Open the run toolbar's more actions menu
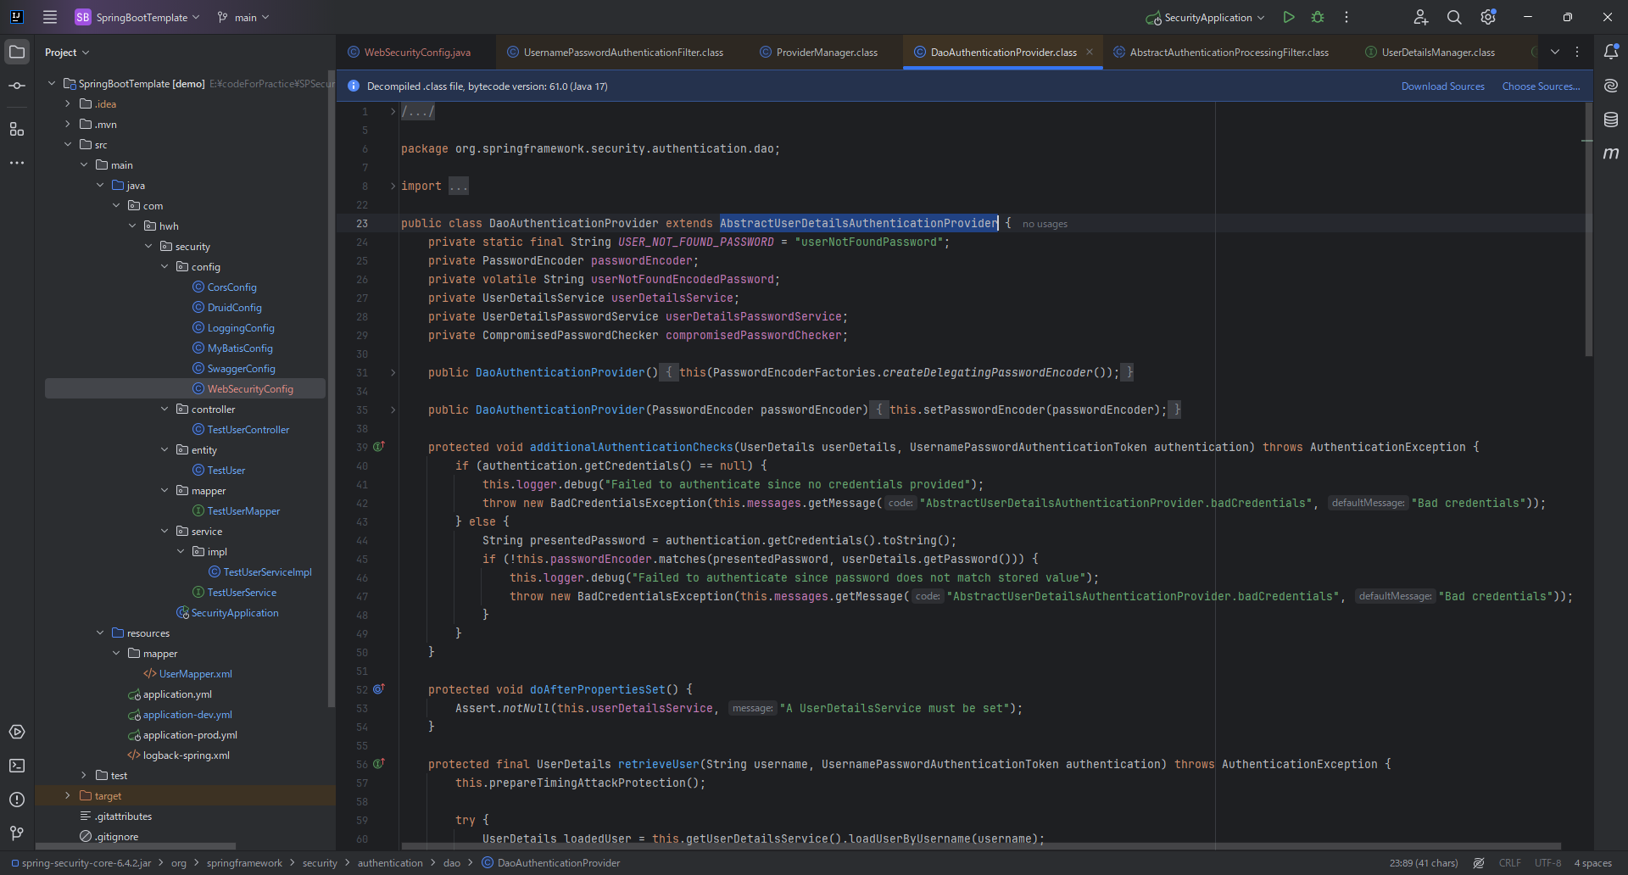This screenshot has height=875, width=1628. [x=1346, y=17]
